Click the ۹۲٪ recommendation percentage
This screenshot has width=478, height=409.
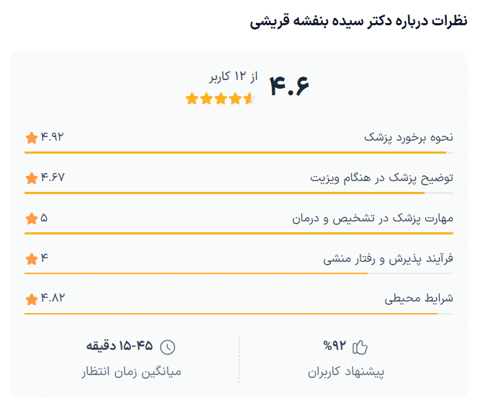click(333, 347)
